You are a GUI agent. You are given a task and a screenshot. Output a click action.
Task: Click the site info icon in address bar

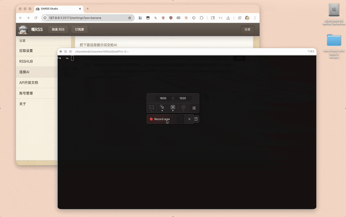tap(45, 18)
